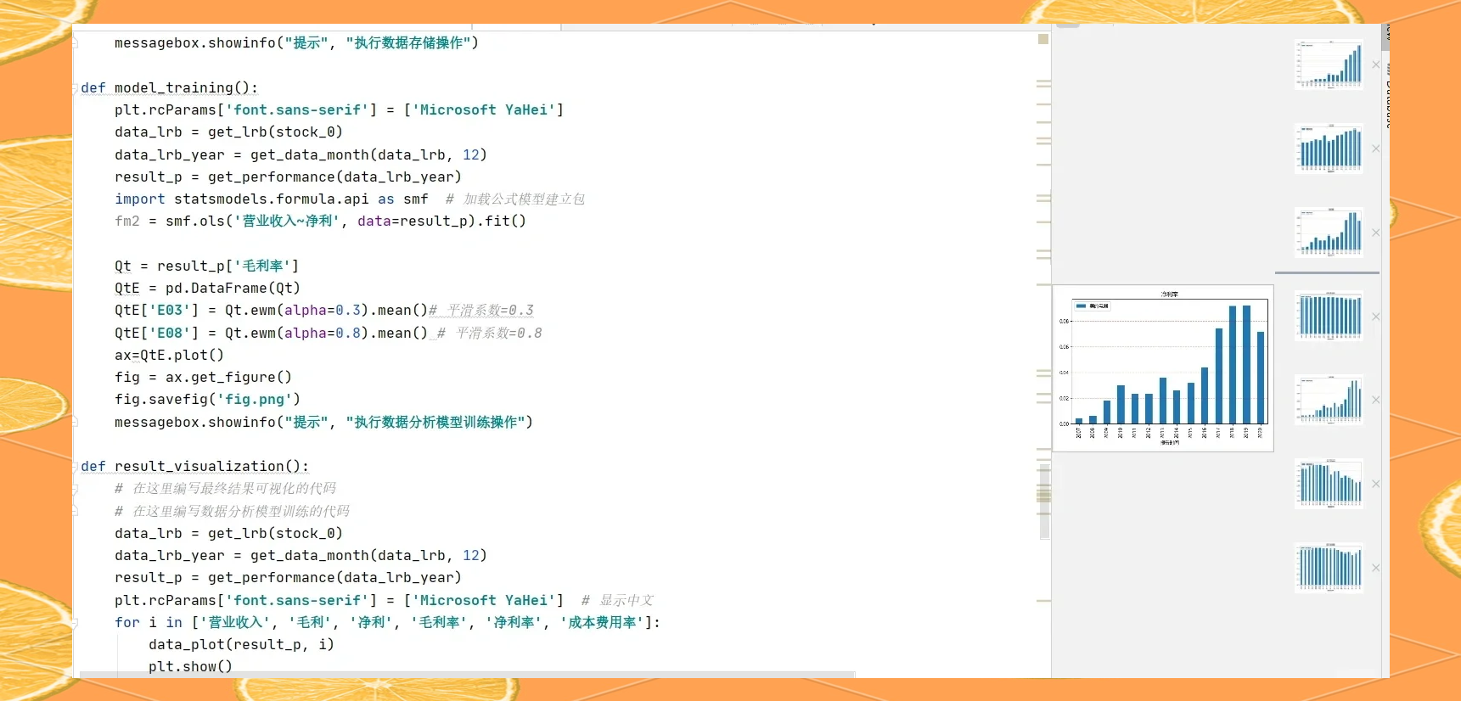Click the large 净利率 bar chart preview
The height and width of the screenshot is (701, 1461).
click(x=1163, y=368)
